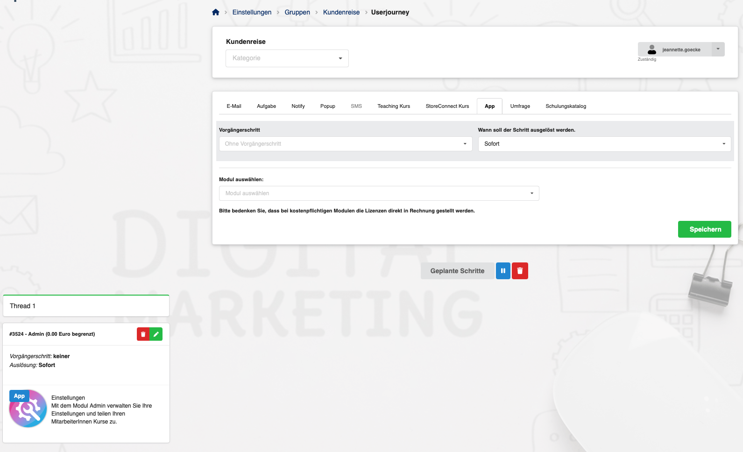Switch to the Aufgabe tab

point(266,106)
